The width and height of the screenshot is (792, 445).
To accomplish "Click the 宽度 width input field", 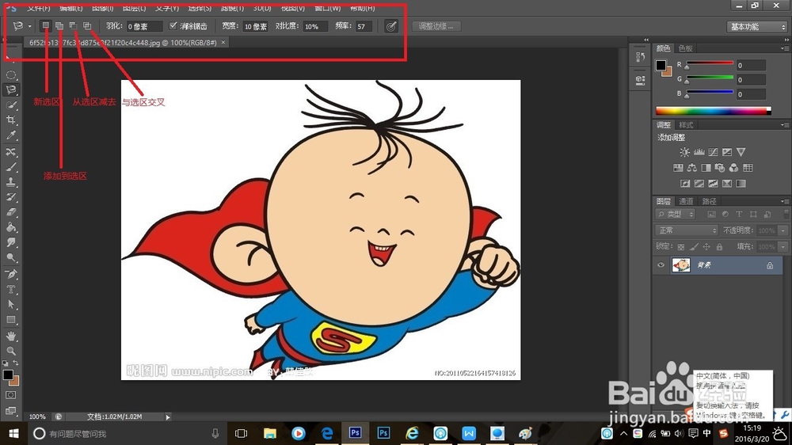I will pos(256,26).
